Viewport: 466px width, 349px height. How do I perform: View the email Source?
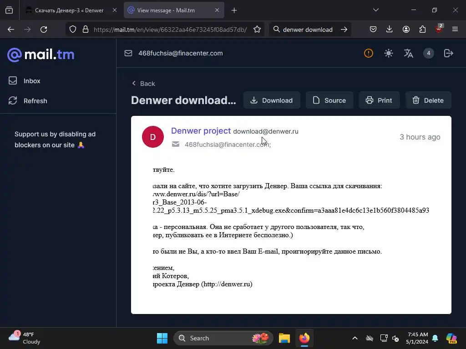[329, 100]
